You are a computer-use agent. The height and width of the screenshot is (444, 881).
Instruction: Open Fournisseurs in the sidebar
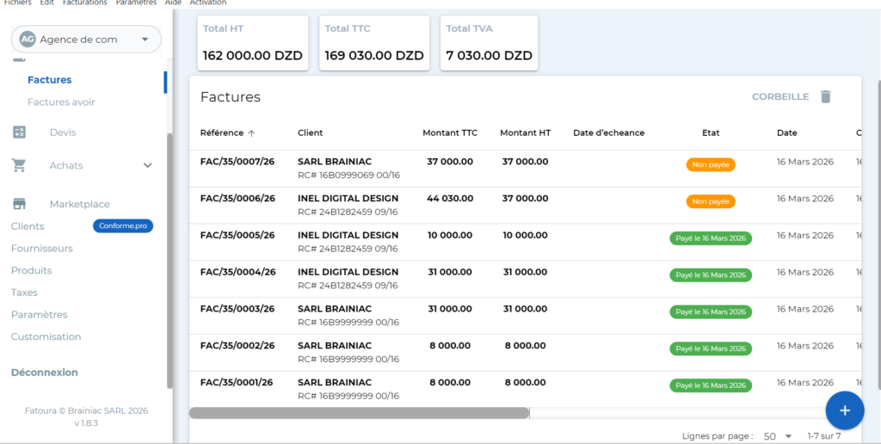[42, 249]
